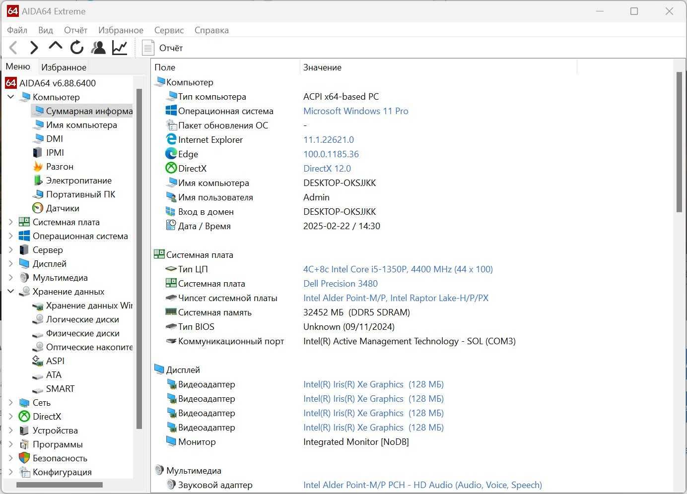The width and height of the screenshot is (687, 494).
Task: Select the Логические диски tree item
Action: pyautogui.click(x=82, y=319)
